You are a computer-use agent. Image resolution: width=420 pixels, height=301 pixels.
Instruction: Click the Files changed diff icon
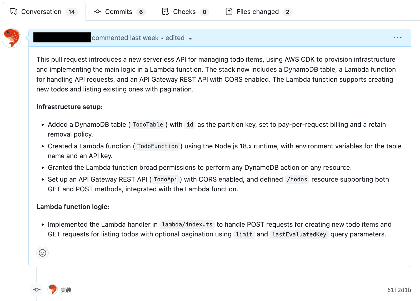coord(229,12)
